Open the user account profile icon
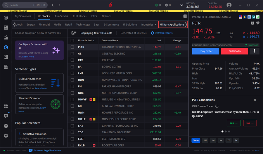The image size is (263, 154). (x=229, y=5)
